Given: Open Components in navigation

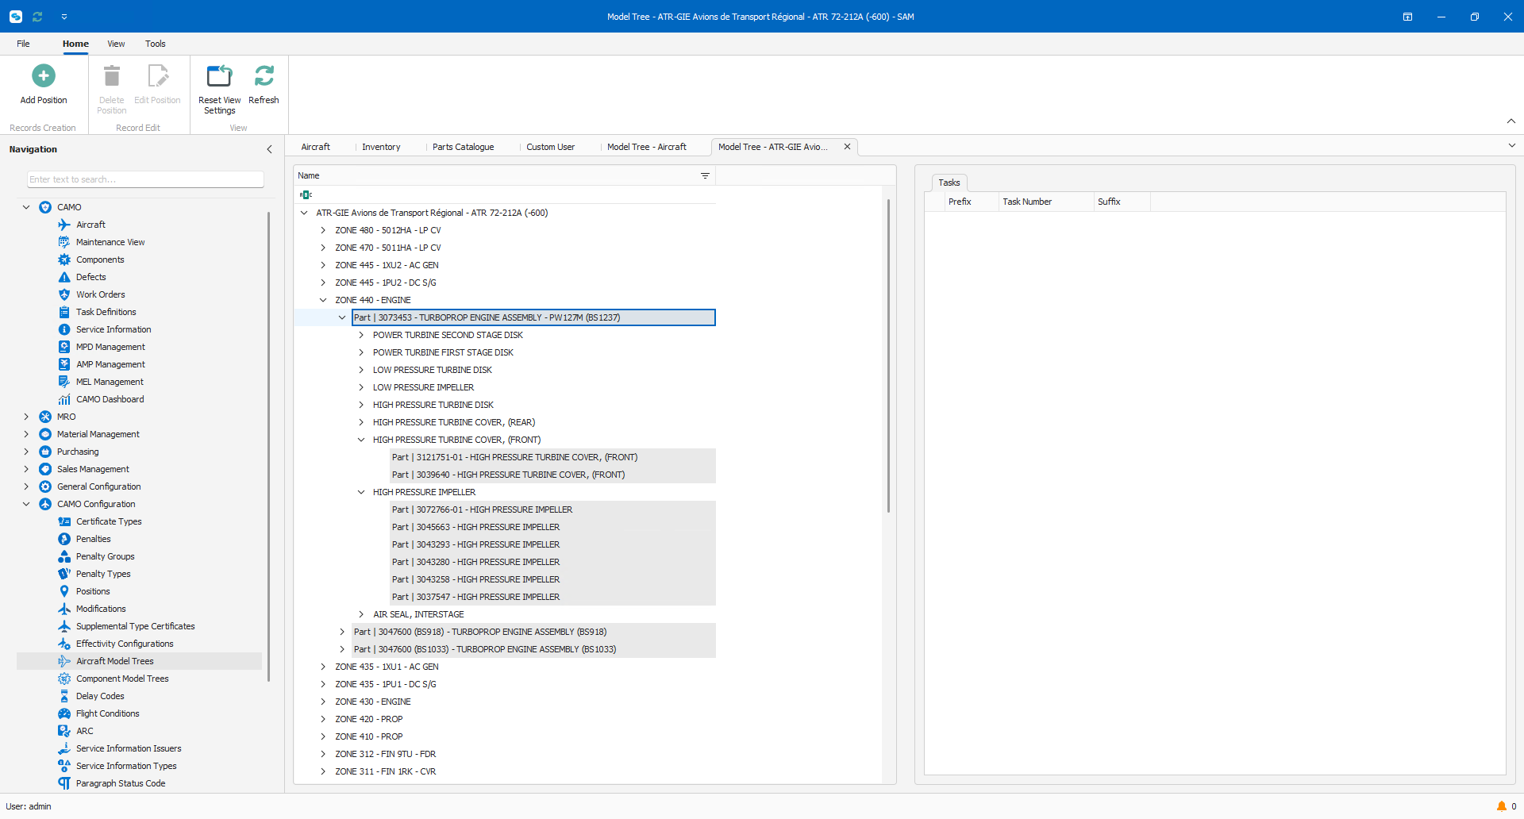Looking at the screenshot, I should pos(100,260).
